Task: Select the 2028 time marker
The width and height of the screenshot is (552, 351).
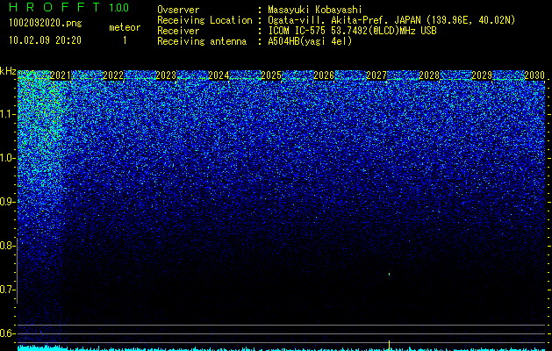Action: point(429,75)
